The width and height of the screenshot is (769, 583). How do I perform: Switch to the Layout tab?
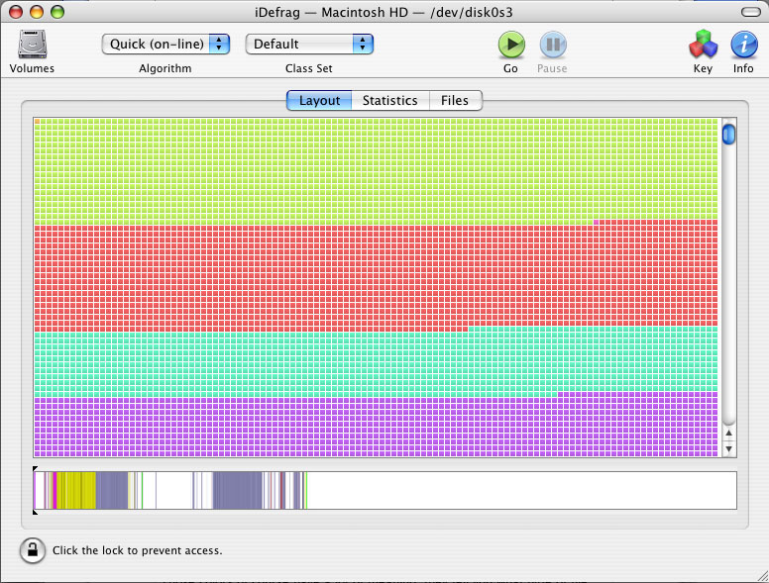[319, 100]
